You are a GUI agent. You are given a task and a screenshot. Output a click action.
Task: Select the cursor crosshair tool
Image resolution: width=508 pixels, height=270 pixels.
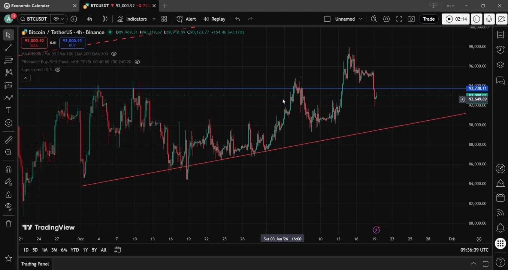[8, 35]
